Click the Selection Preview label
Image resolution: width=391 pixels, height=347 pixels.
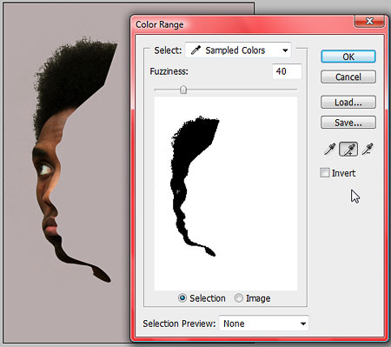click(x=179, y=324)
